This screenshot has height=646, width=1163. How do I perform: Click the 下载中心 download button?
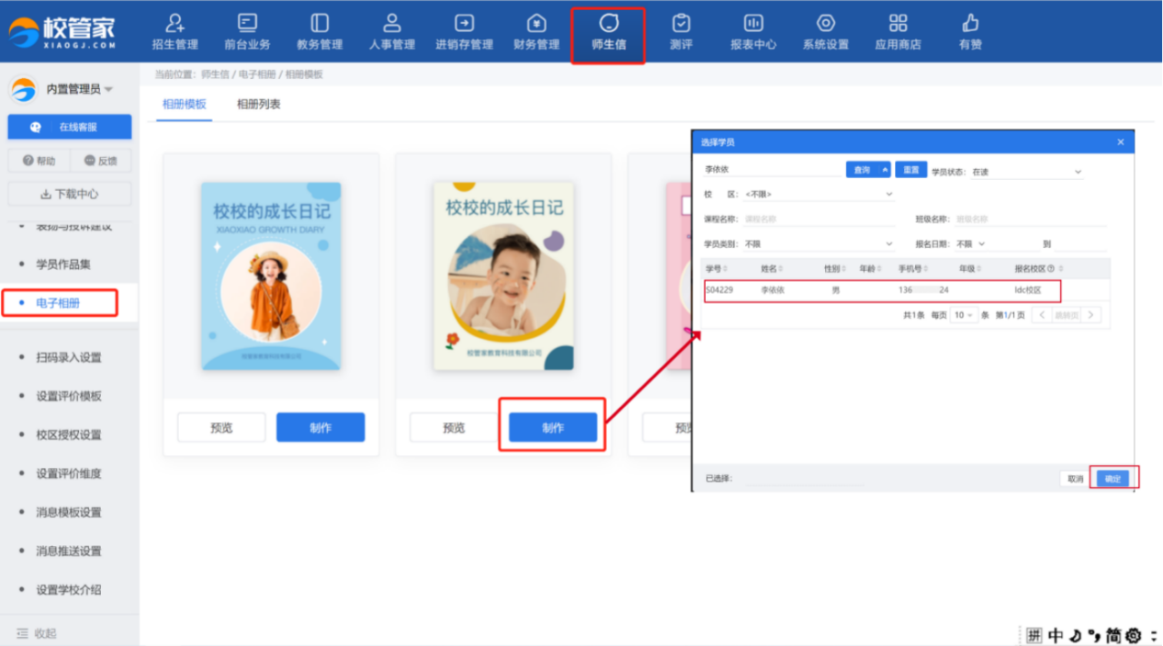coord(70,194)
